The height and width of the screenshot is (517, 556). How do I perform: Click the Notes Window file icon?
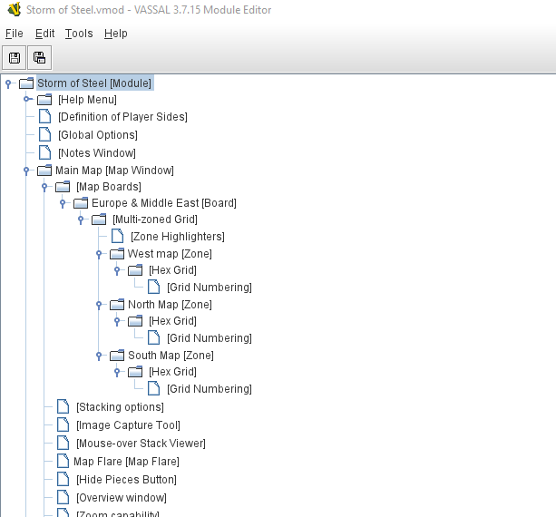coord(44,152)
